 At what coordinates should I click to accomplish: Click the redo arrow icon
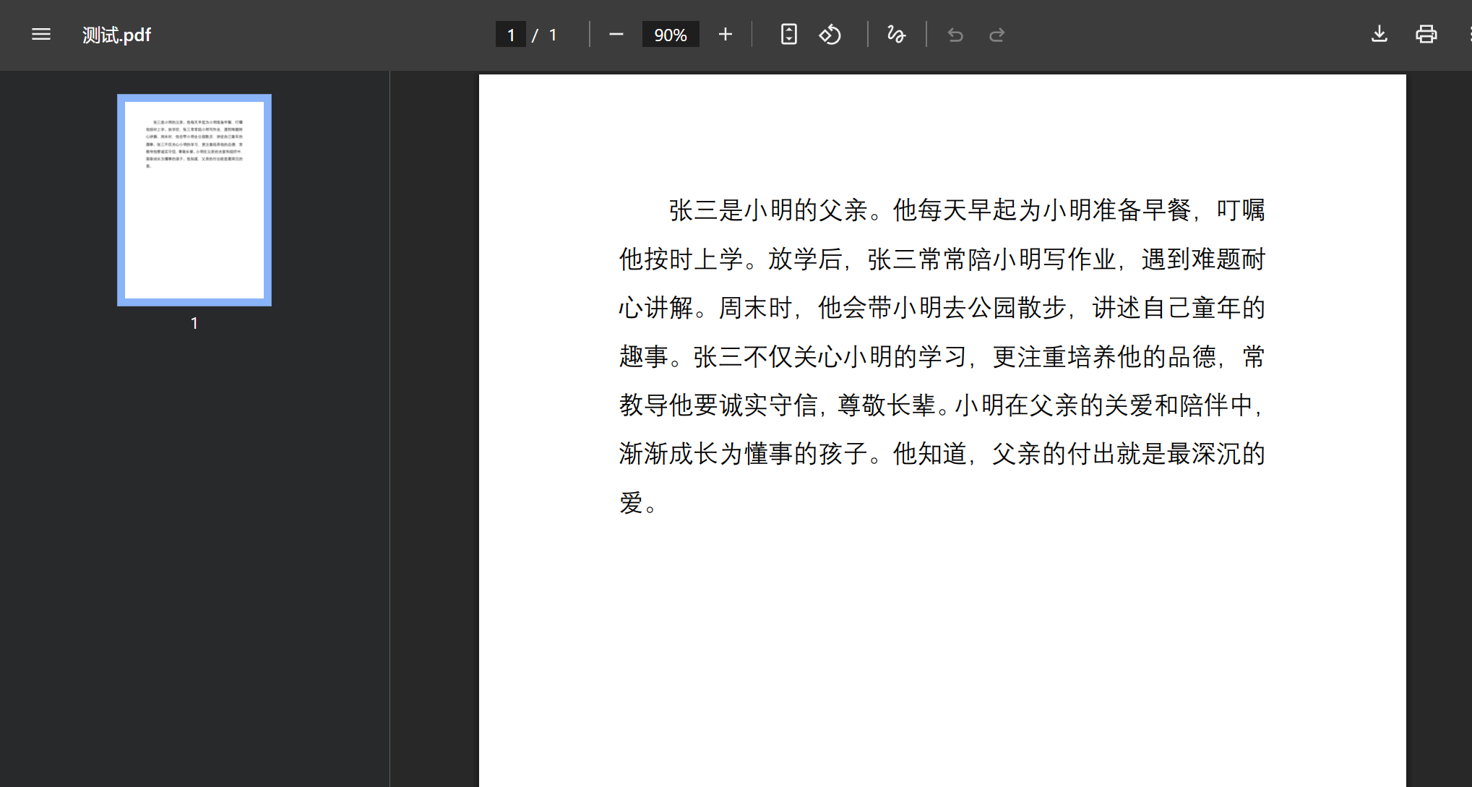click(997, 35)
